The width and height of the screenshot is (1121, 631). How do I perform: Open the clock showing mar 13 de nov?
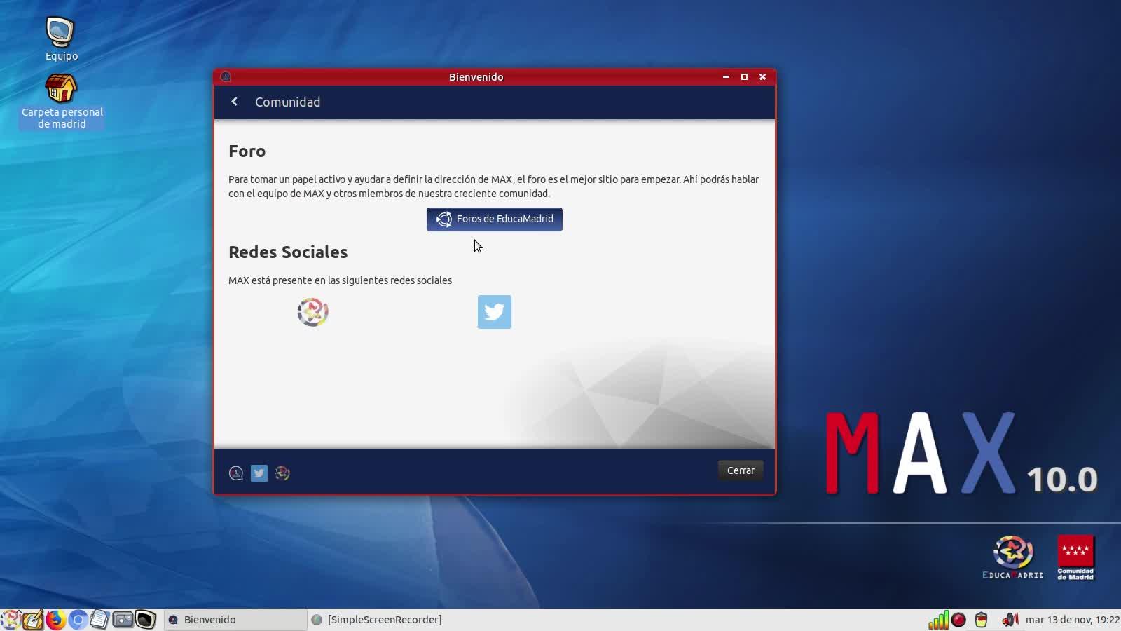point(1072,620)
